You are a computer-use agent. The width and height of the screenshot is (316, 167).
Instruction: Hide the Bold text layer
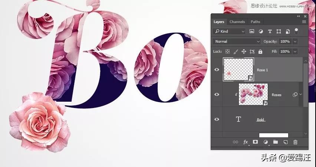[x=217, y=119]
